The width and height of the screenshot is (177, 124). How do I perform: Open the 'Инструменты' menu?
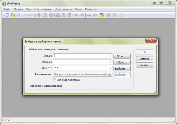(x=43, y=9)
